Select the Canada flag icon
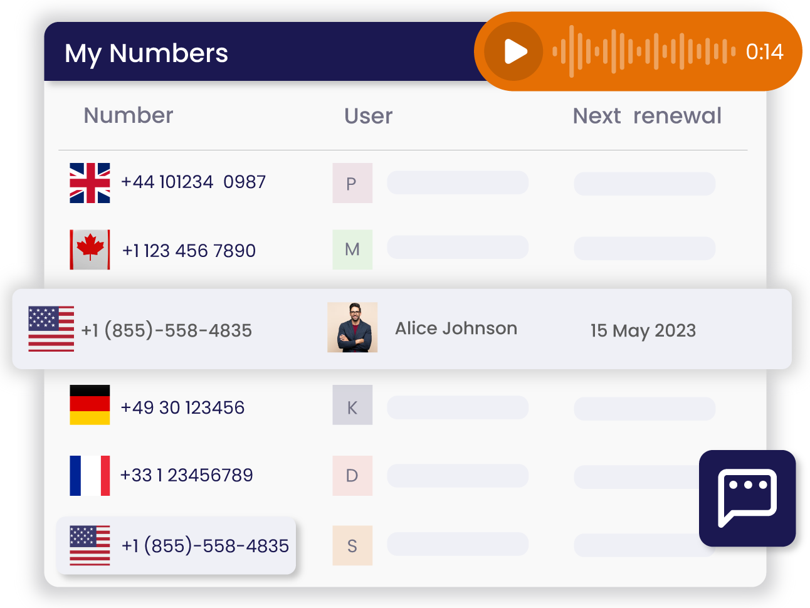Viewport: 810px width, 608px height. (90, 249)
